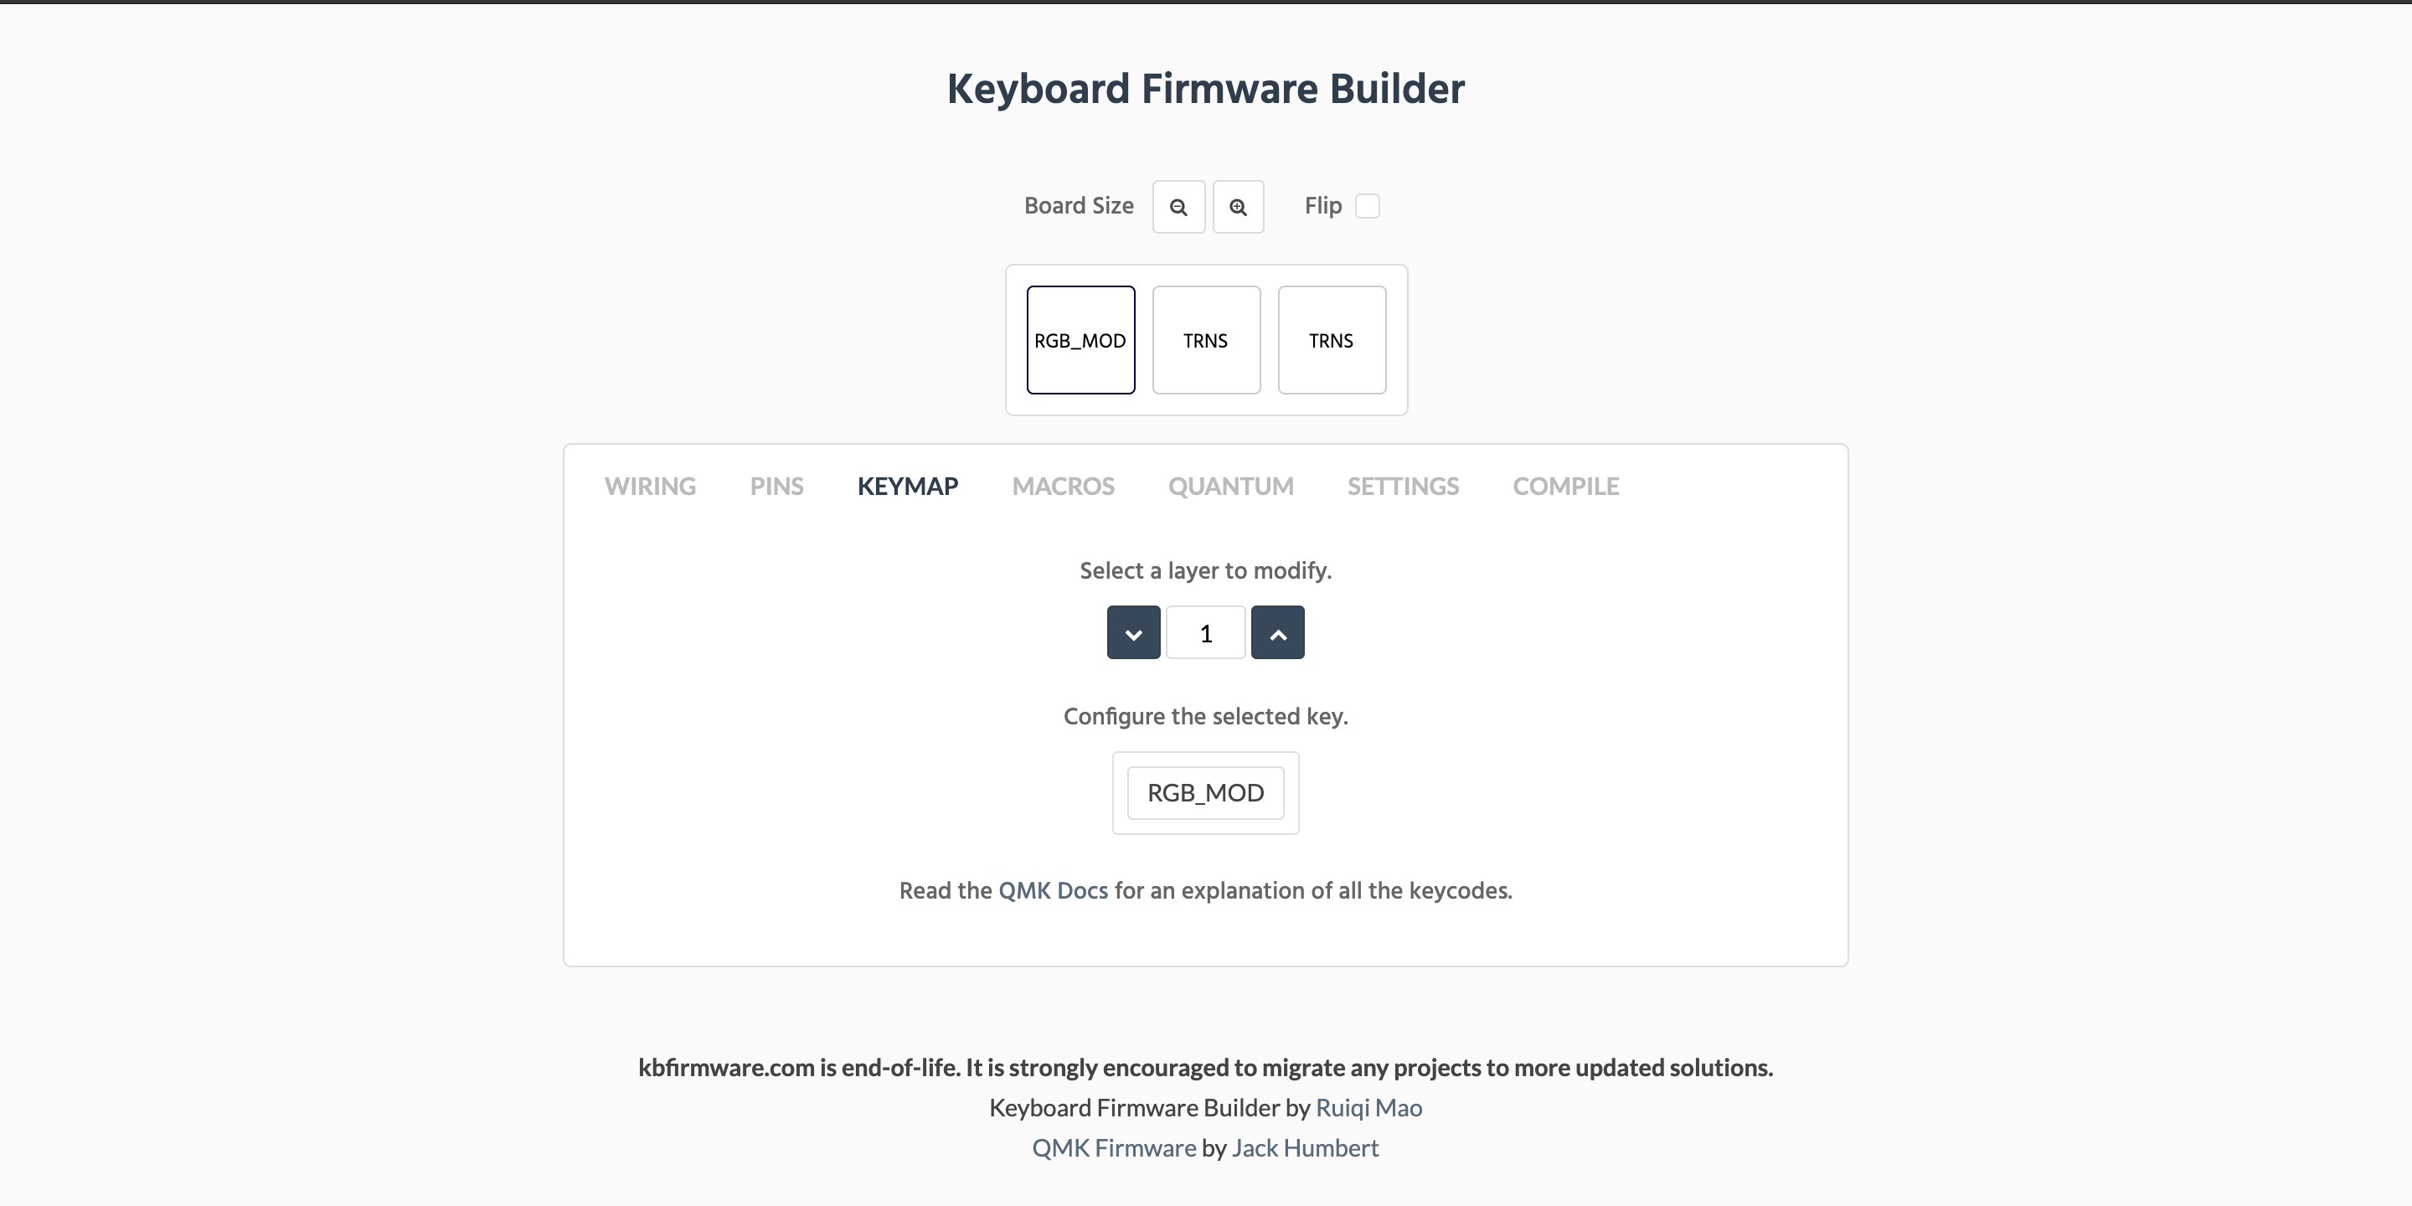Select the RGB_MOD key on the board
This screenshot has height=1206, width=2412.
(x=1080, y=340)
